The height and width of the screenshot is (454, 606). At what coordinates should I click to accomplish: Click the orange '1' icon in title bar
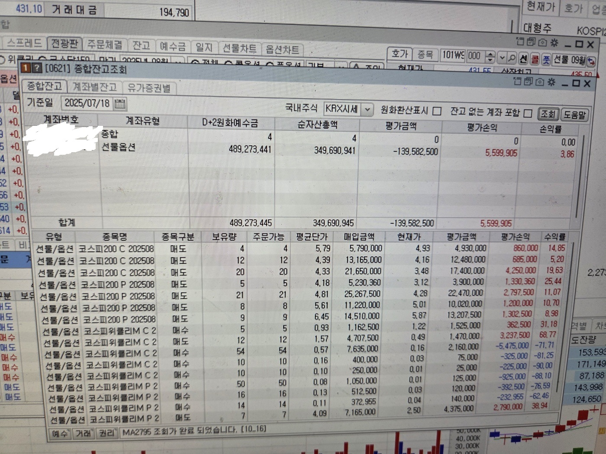pos(26,68)
